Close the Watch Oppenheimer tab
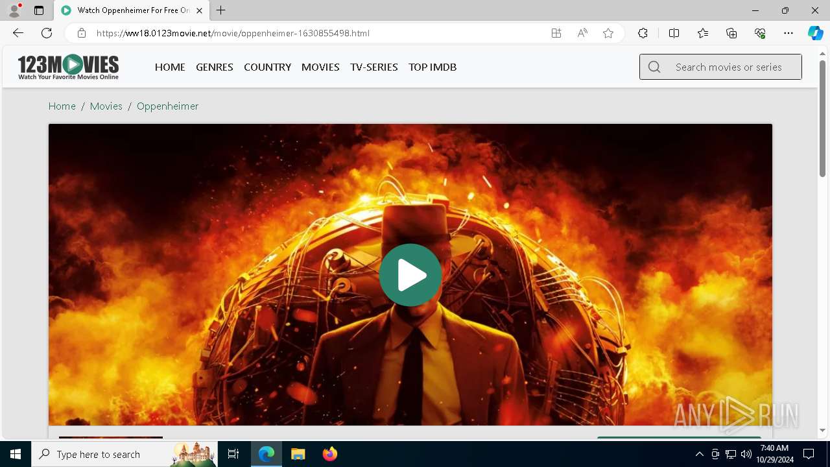The width and height of the screenshot is (830, 467). 200,10
